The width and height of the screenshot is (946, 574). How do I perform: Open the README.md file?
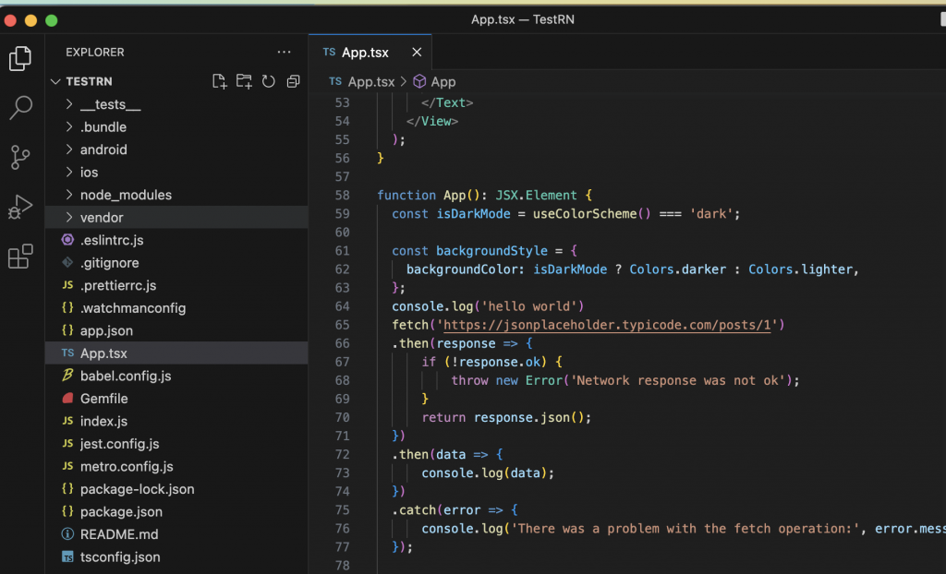[176, 534]
